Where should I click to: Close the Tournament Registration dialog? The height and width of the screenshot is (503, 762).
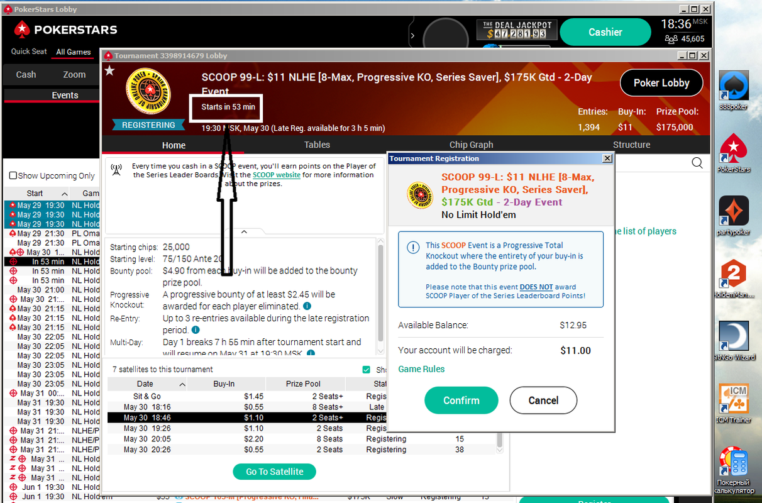pos(607,158)
